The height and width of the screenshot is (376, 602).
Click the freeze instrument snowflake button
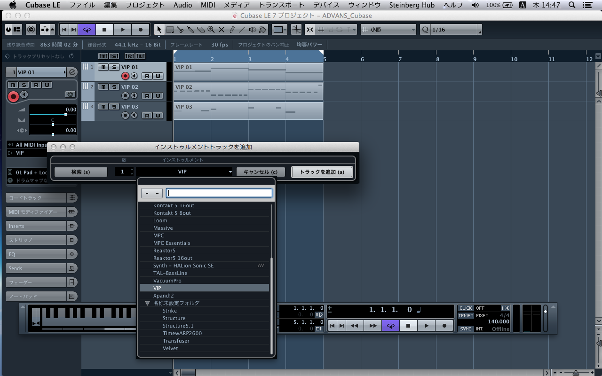click(x=70, y=94)
